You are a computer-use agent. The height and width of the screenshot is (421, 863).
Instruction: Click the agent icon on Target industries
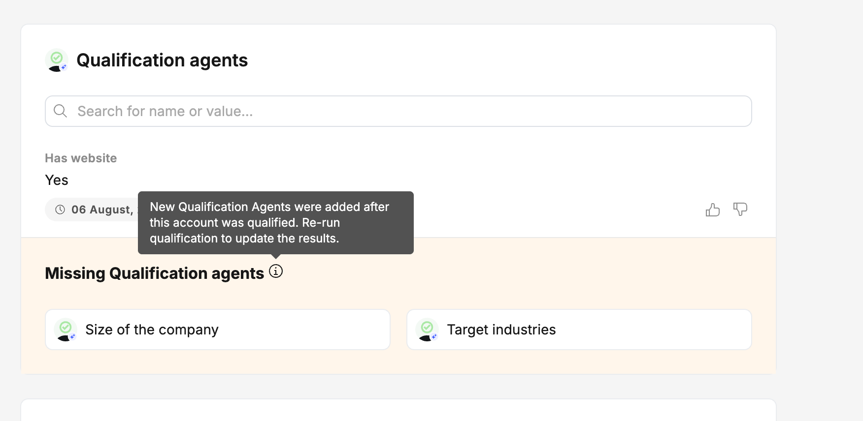point(427,330)
